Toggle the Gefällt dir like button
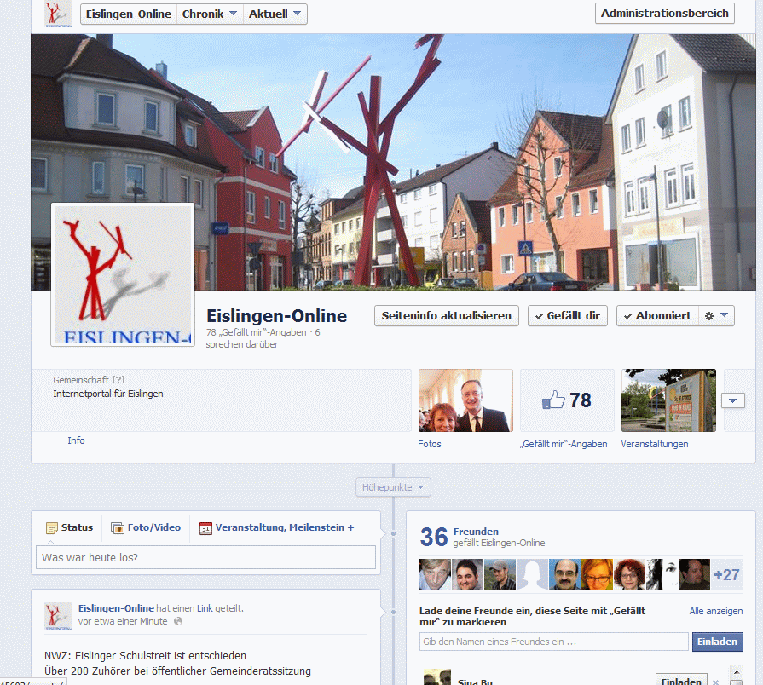This screenshot has width=763, height=685. [567, 315]
